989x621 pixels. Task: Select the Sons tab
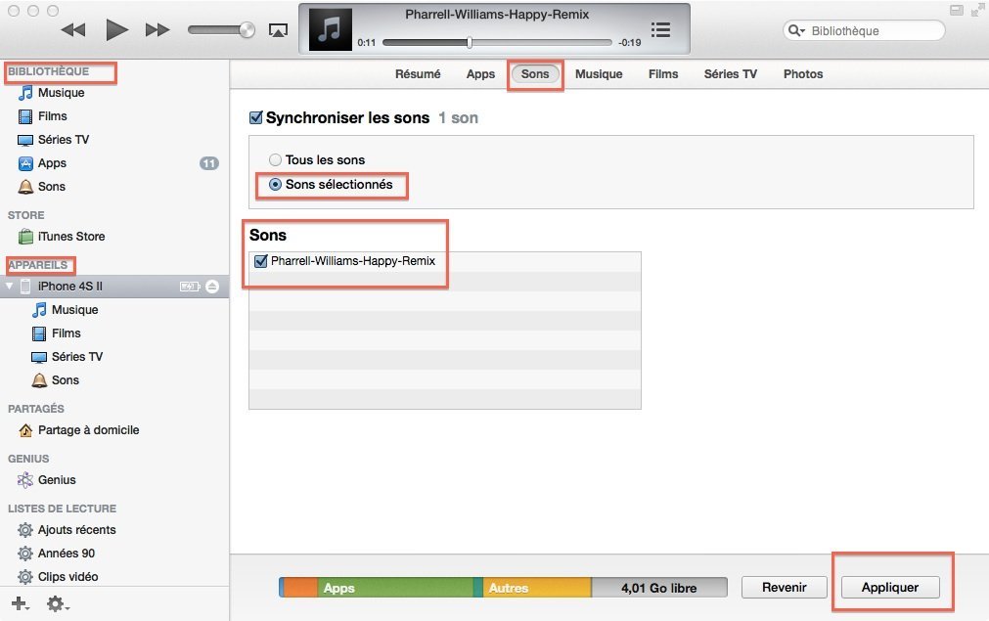click(535, 73)
